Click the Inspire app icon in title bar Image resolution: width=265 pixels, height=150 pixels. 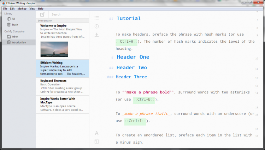coord(4,3)
